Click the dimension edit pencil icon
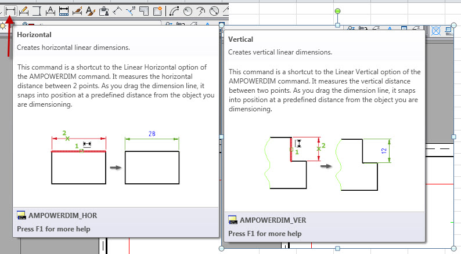461x254 pixels. [x=24, y=11]
